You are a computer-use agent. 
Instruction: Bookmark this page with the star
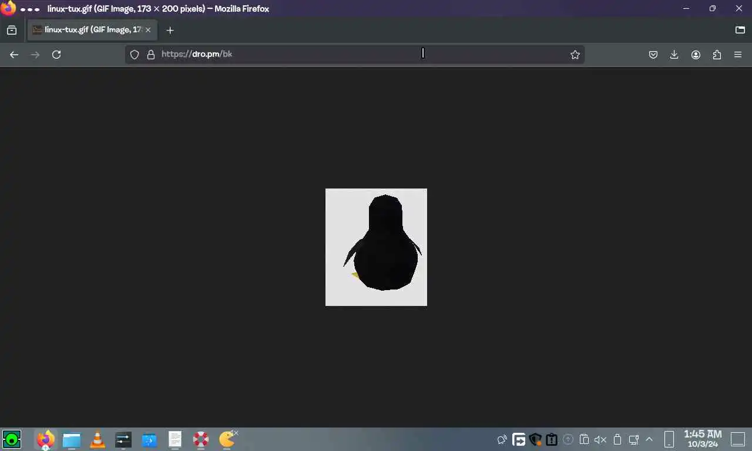click(x=575, y=55)
